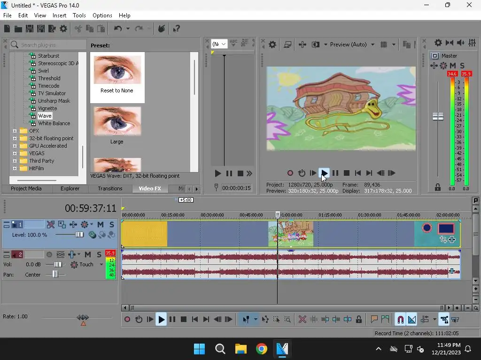Insert a region with the region icon
481x360 pixels.
(385, 320)
